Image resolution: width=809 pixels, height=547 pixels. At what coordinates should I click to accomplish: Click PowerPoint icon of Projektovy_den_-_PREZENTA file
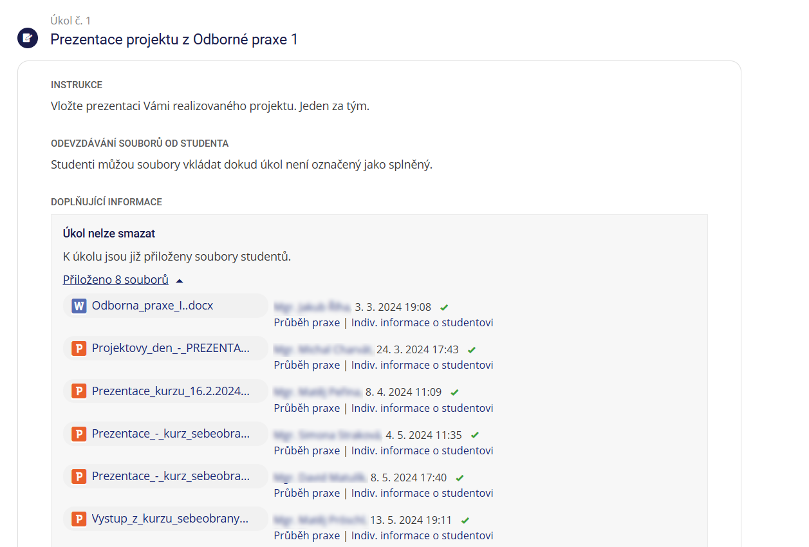tap(79, 348)
